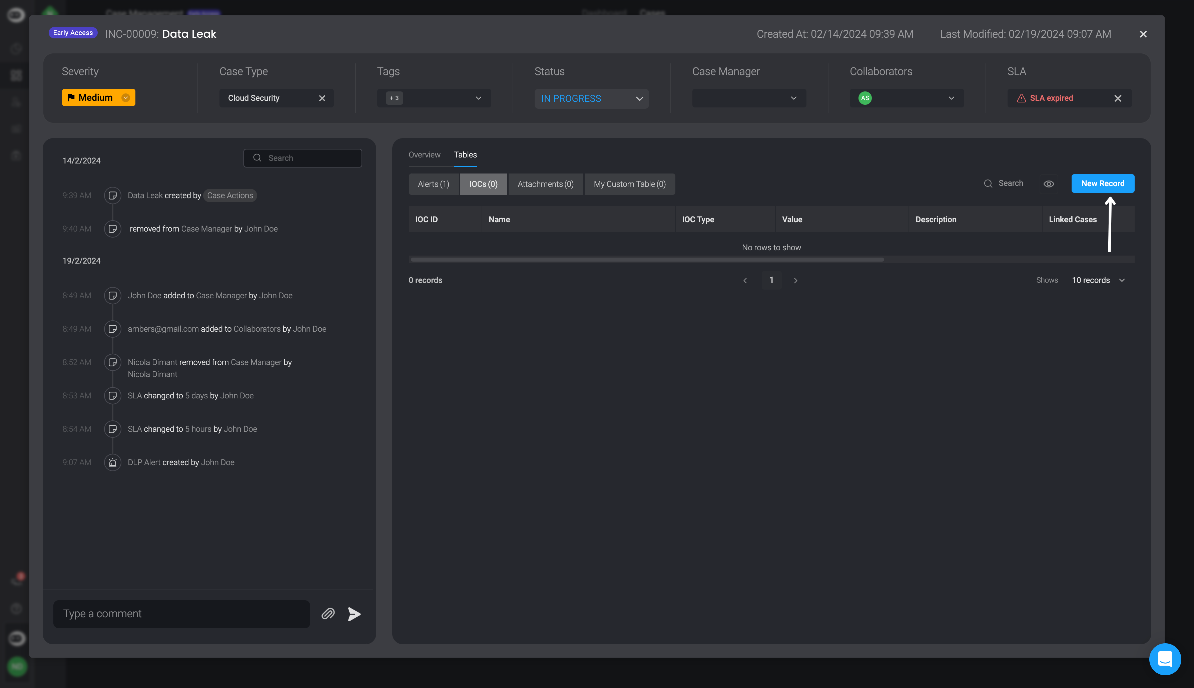
Task: Click the +3 tags badge
Action: 394,98
